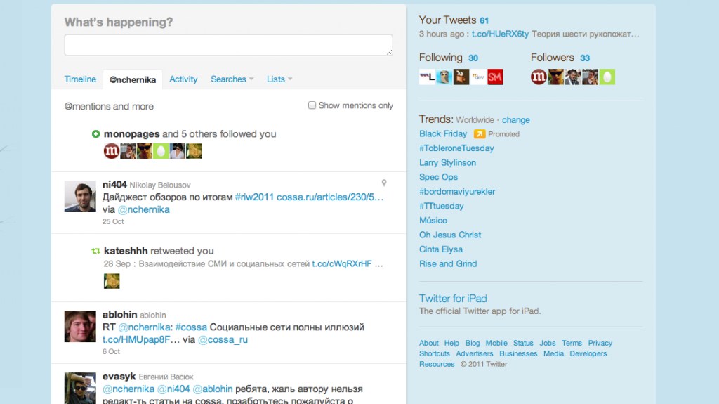Open the Spec Ops trend
This screenshot has width=719, height=404.
tap(438, 177)
